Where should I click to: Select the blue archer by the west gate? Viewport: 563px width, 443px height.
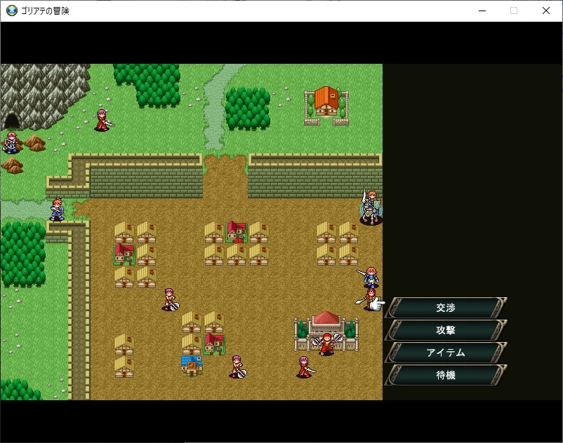57,210
